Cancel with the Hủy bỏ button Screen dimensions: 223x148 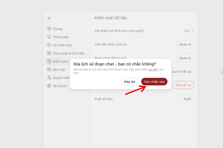(x=129, y=82)
